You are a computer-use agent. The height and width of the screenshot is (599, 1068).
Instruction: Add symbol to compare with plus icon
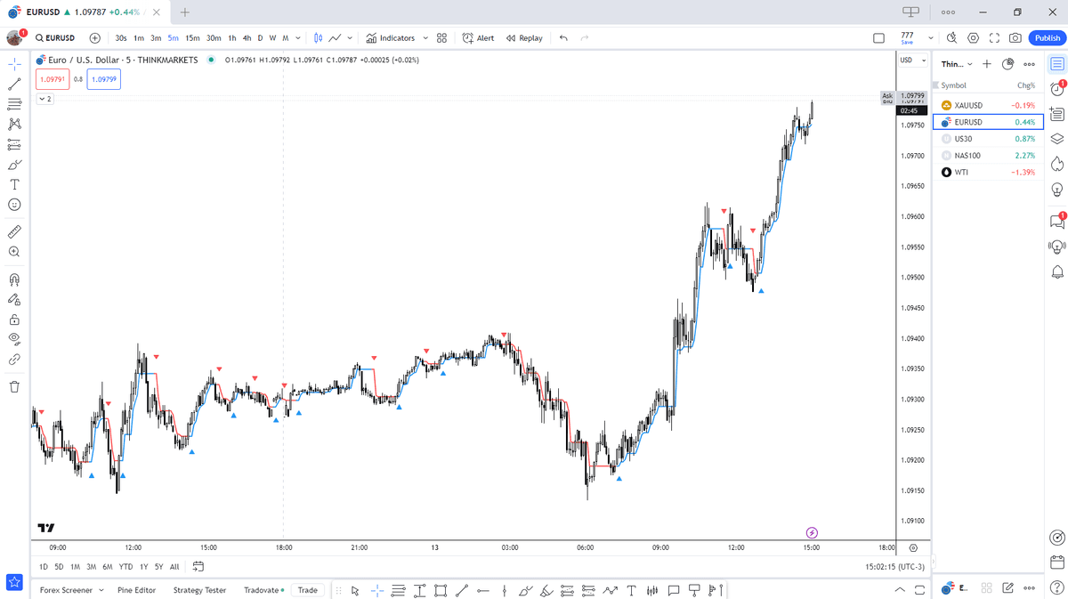(95, 38)
